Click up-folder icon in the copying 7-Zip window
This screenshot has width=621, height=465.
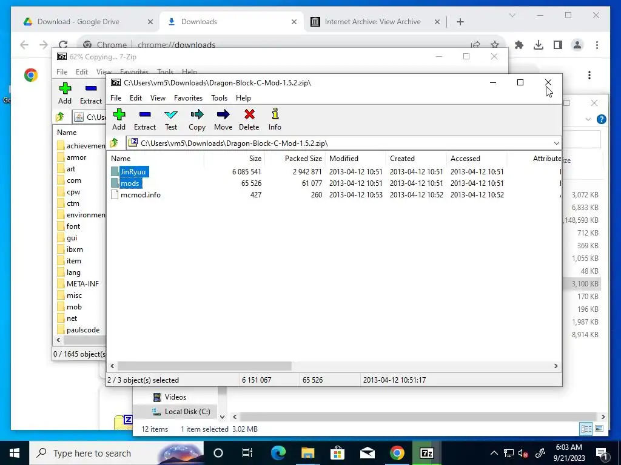coord(60,117)
